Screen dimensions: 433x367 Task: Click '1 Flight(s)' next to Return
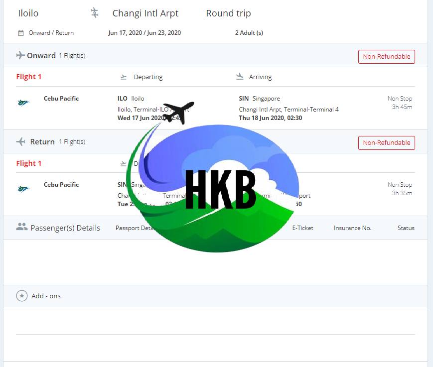(72, 142)
